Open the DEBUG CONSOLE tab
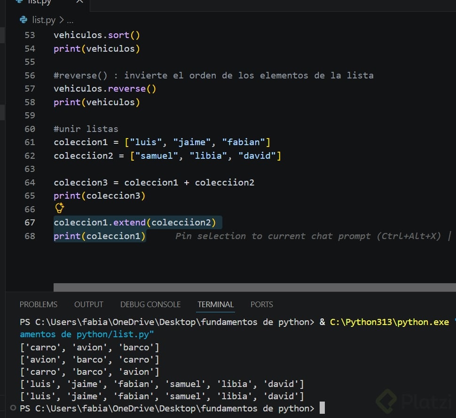The height and width of the screenshot is (418, 456). tap(150, 304)
